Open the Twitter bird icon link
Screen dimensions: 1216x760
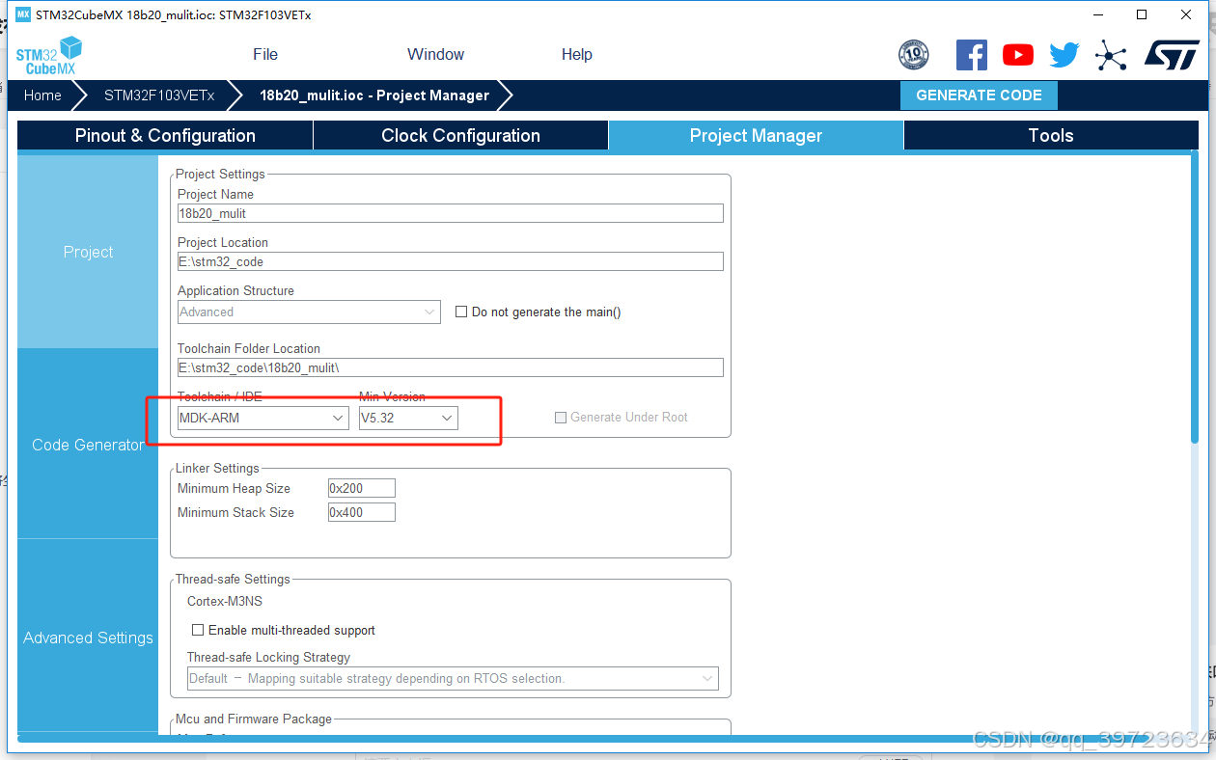point(1064,55)
